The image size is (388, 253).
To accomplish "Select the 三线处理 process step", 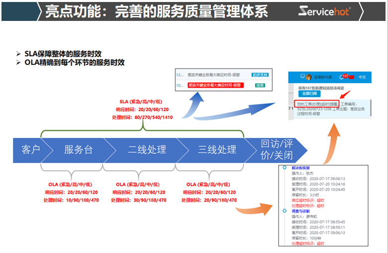I will coord(217,150).
